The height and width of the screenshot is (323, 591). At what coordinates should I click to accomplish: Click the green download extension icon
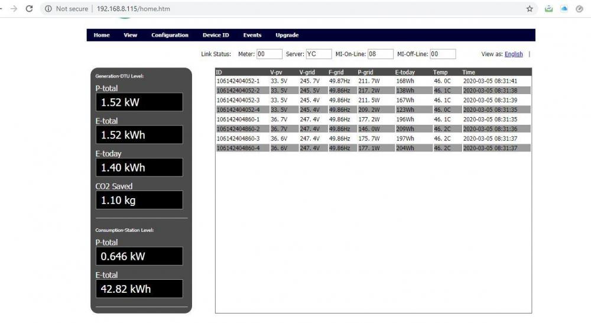549,9
